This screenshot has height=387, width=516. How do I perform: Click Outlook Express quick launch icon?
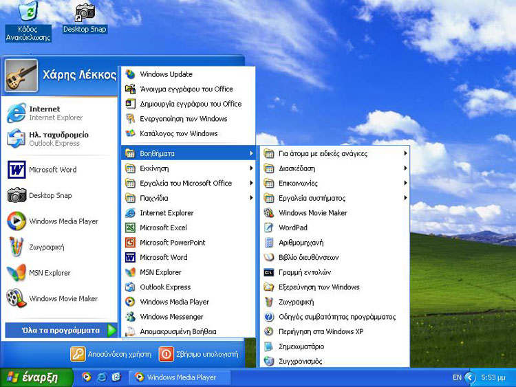tap(116, 377)
